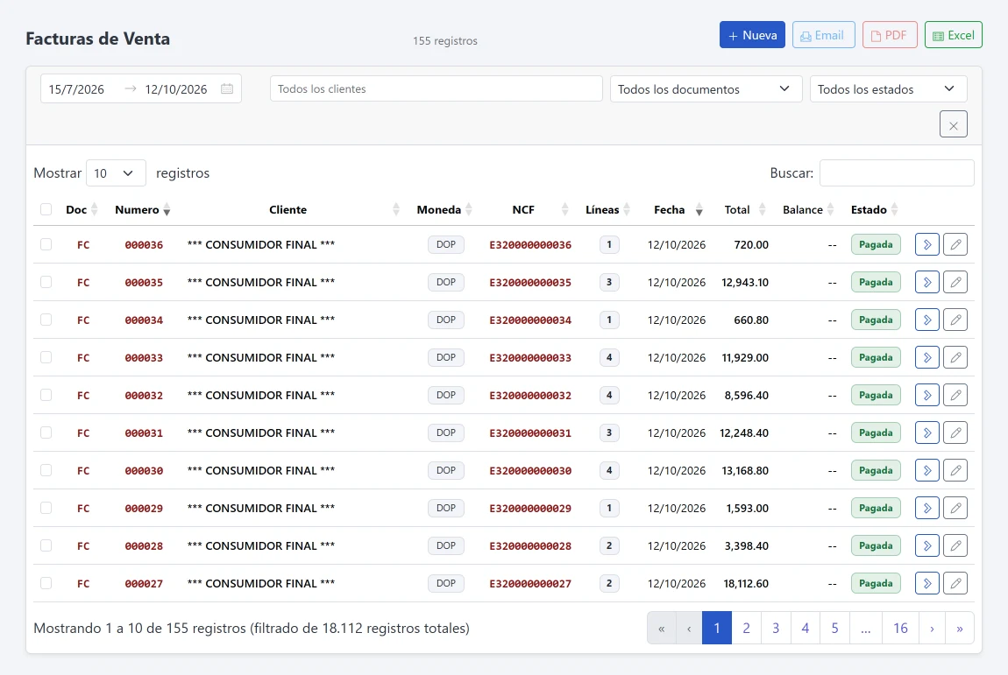This screenshot has height=675, width=1008.
Task: Tick the checkbox on invoice 000033
Action: (x=46, y=357)
